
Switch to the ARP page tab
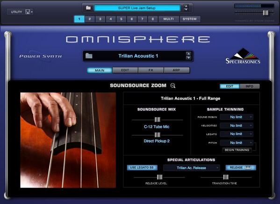click(176, 70)
